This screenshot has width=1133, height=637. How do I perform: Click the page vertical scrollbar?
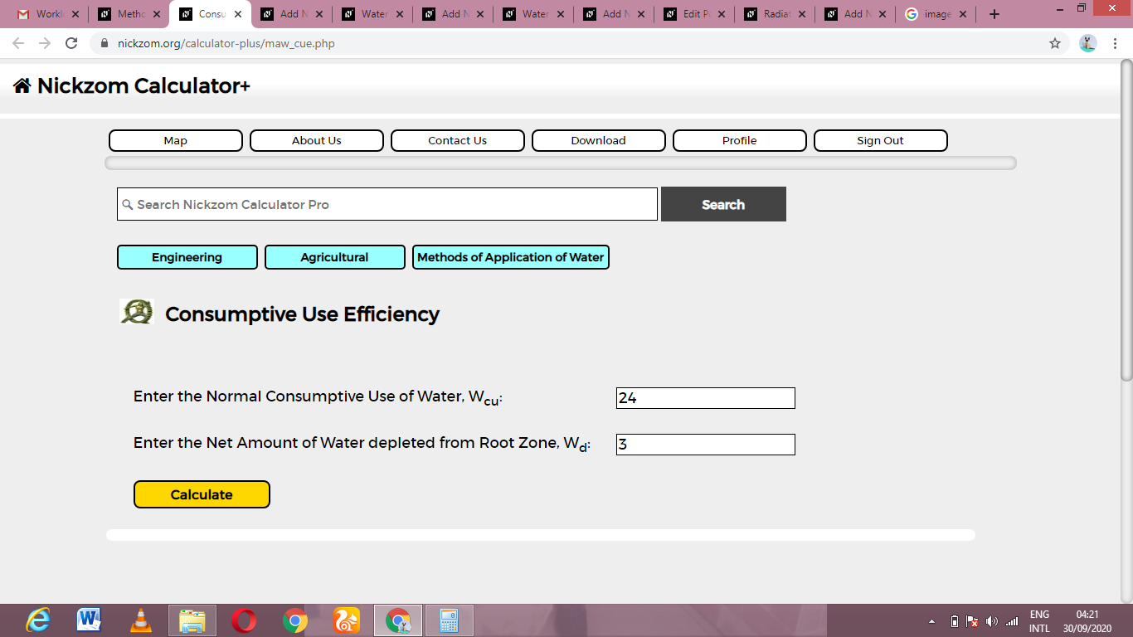click(1126, 220)
